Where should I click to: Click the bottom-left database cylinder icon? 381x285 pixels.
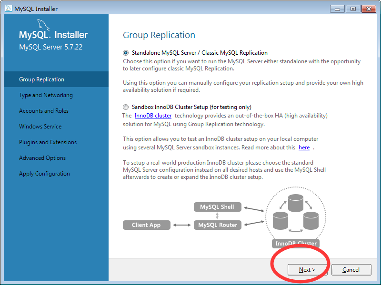click(x=281, y=220)
